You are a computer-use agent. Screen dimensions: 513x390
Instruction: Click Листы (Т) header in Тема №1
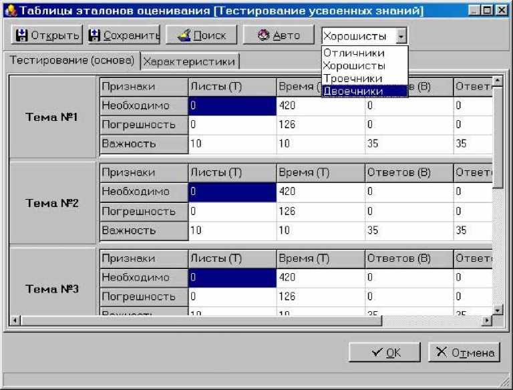(232, 87)
